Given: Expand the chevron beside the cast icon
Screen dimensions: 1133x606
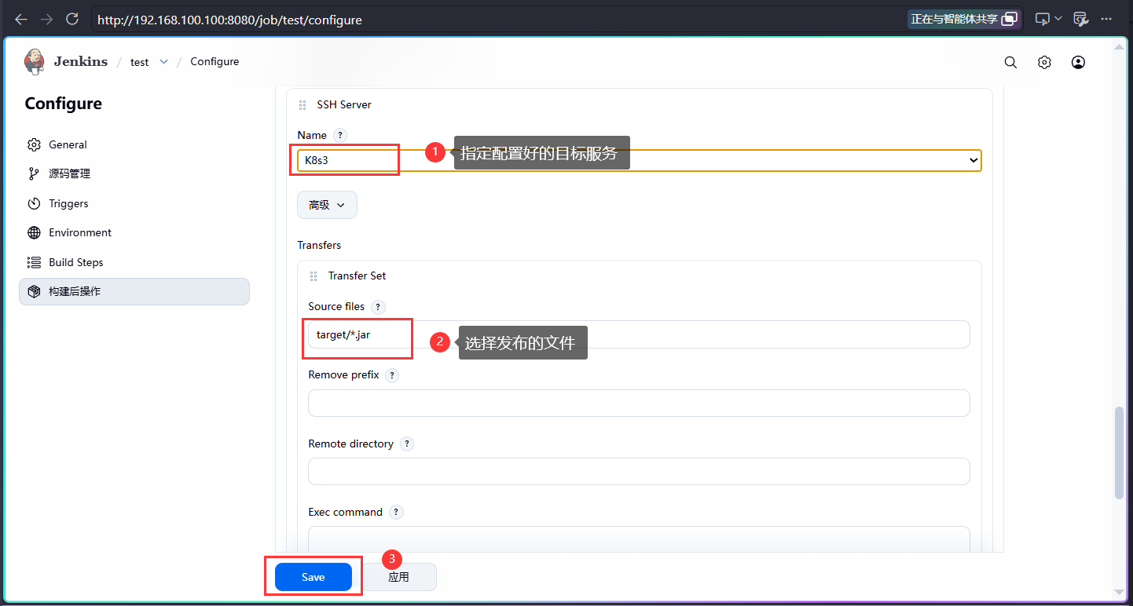Looking at the screenshot, I should (x=1058, y=19).
